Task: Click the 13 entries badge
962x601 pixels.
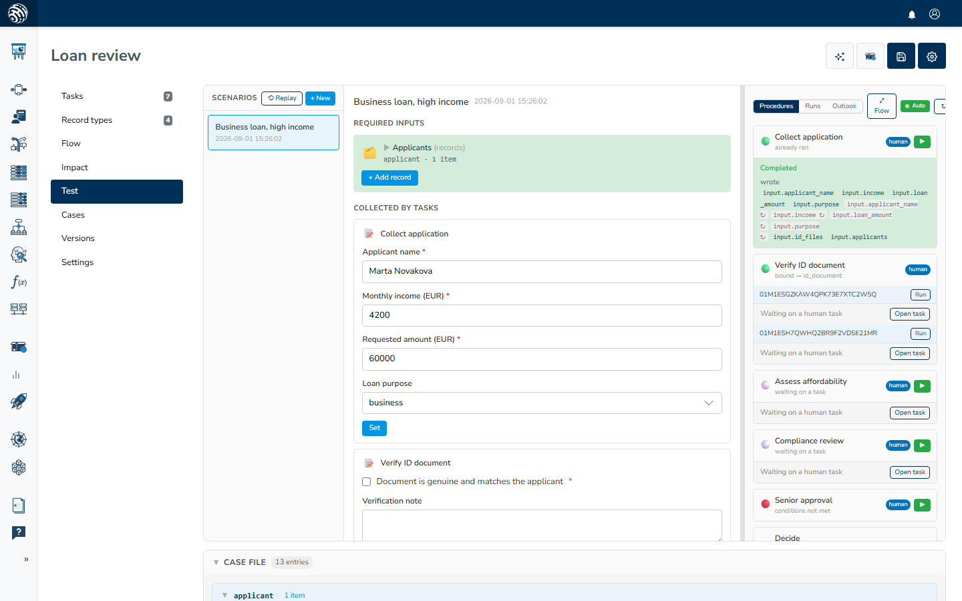Action: (292, 562)
